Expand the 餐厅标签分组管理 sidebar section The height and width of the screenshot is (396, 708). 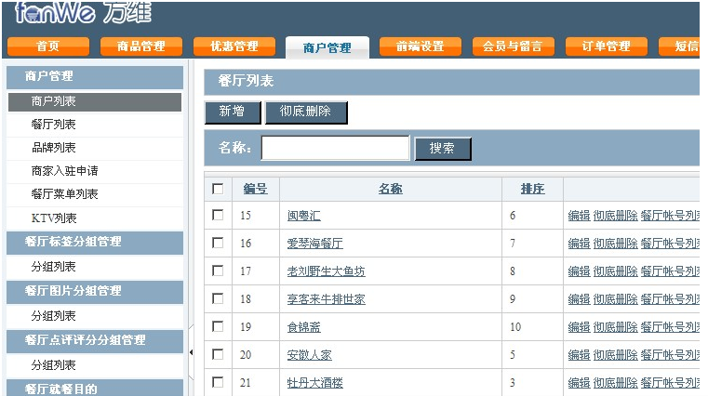click(94, 242)
